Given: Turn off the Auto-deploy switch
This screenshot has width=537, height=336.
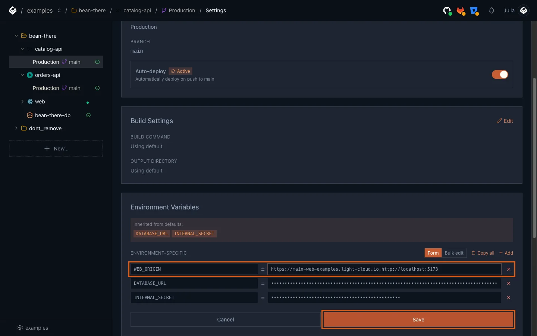Looking at the screenshot, I should pyautogui.click(x=500, y=75).
